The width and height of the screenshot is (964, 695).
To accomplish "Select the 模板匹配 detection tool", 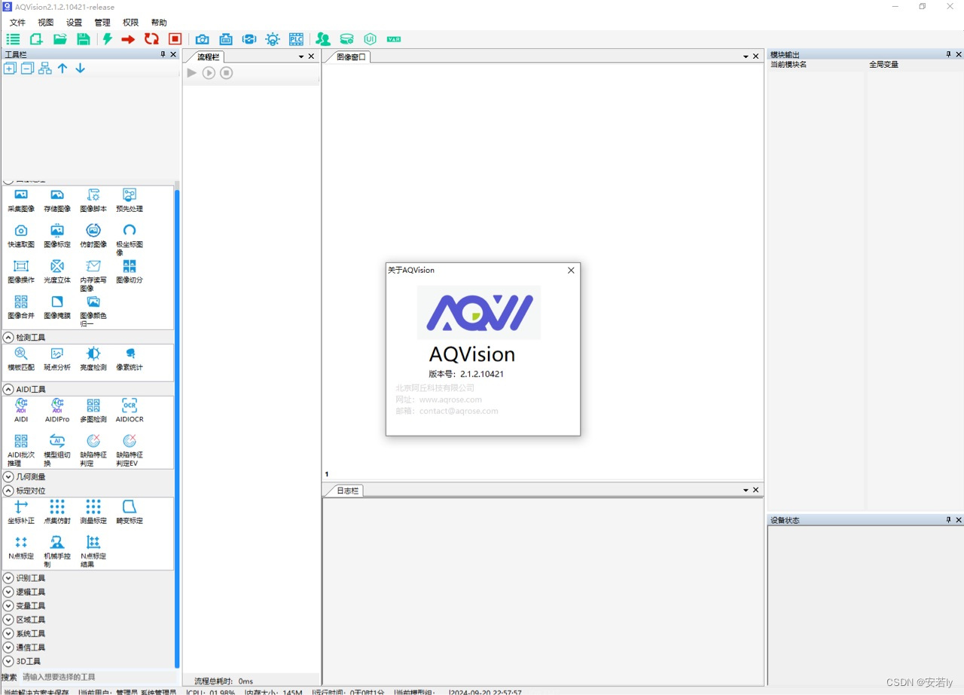I will [21, 354].
